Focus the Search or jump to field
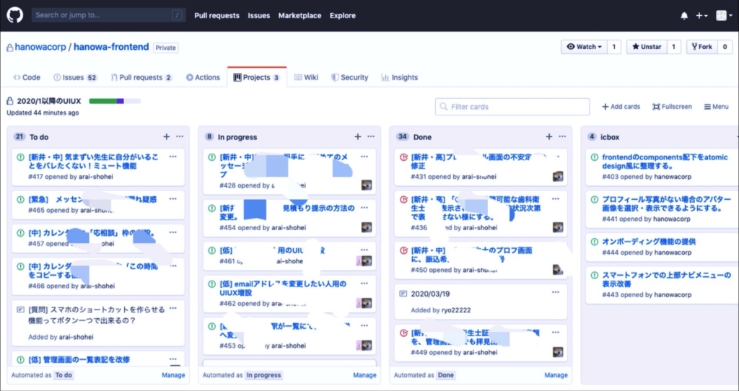Screen dimensions: 739x391 click(108, 15)
